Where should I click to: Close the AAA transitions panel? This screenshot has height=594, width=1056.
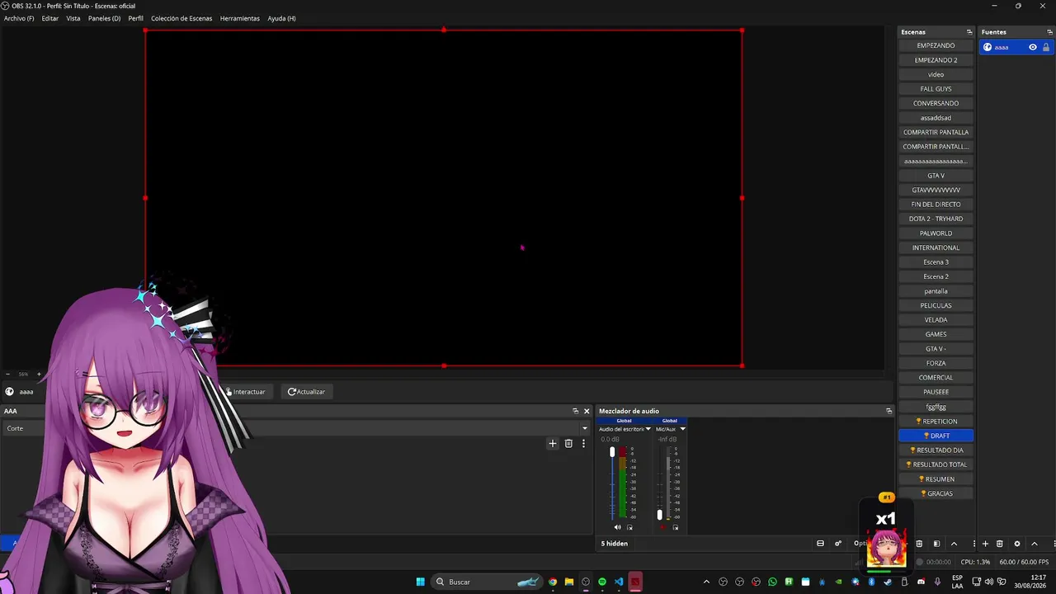click(587, 411)
